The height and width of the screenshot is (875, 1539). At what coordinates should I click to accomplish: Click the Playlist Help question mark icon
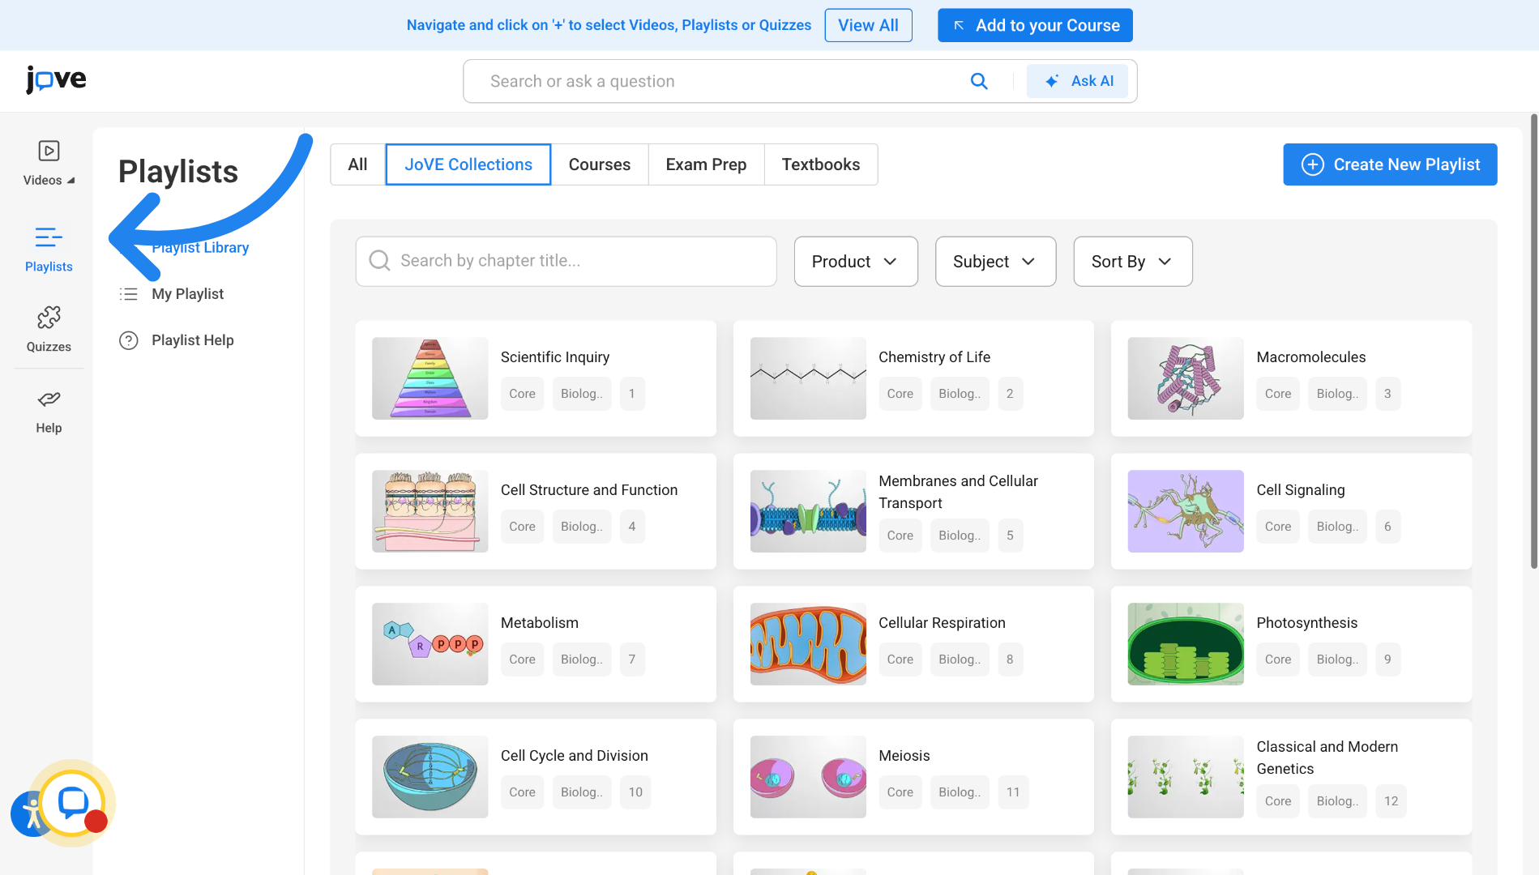pyautogui.click(x=128, y=340)
